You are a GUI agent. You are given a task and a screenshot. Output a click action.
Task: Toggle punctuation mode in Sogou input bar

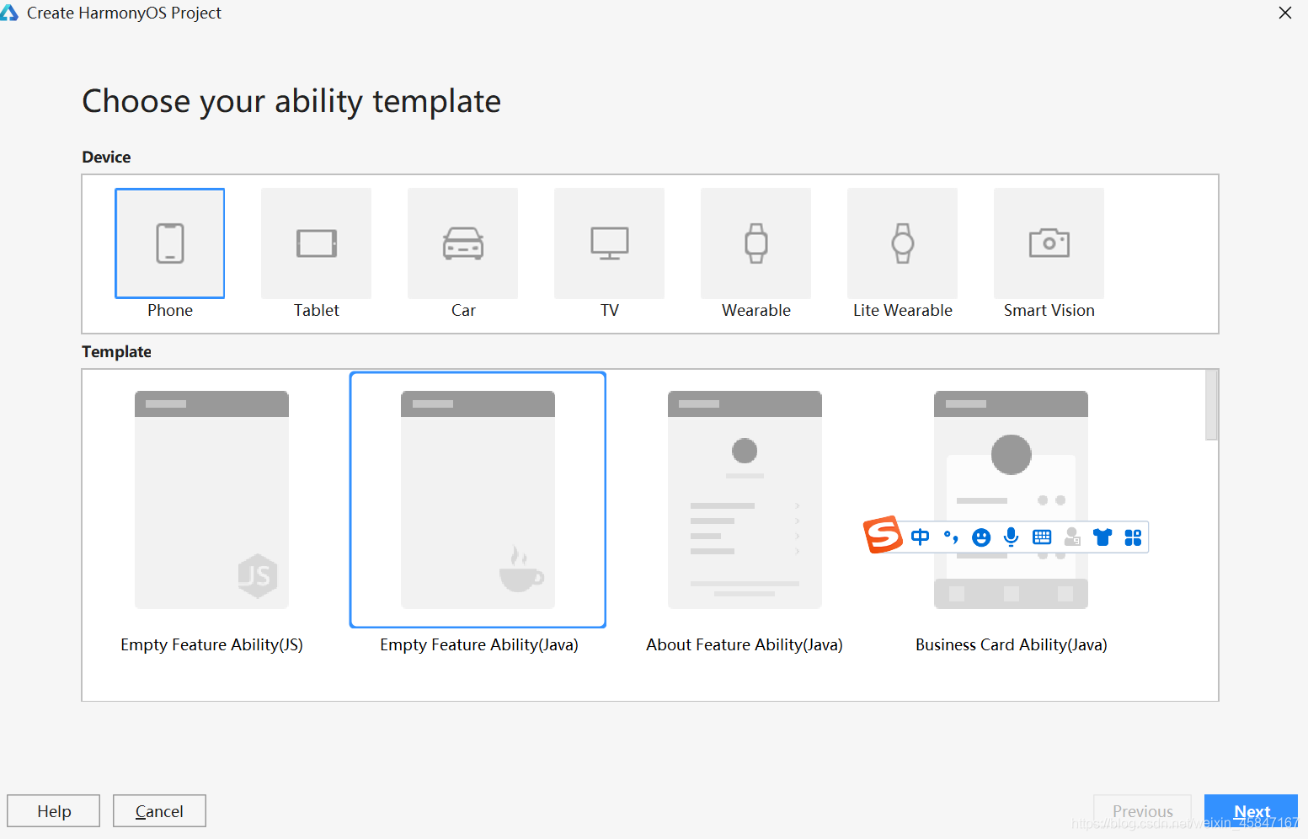pos(951,537)
